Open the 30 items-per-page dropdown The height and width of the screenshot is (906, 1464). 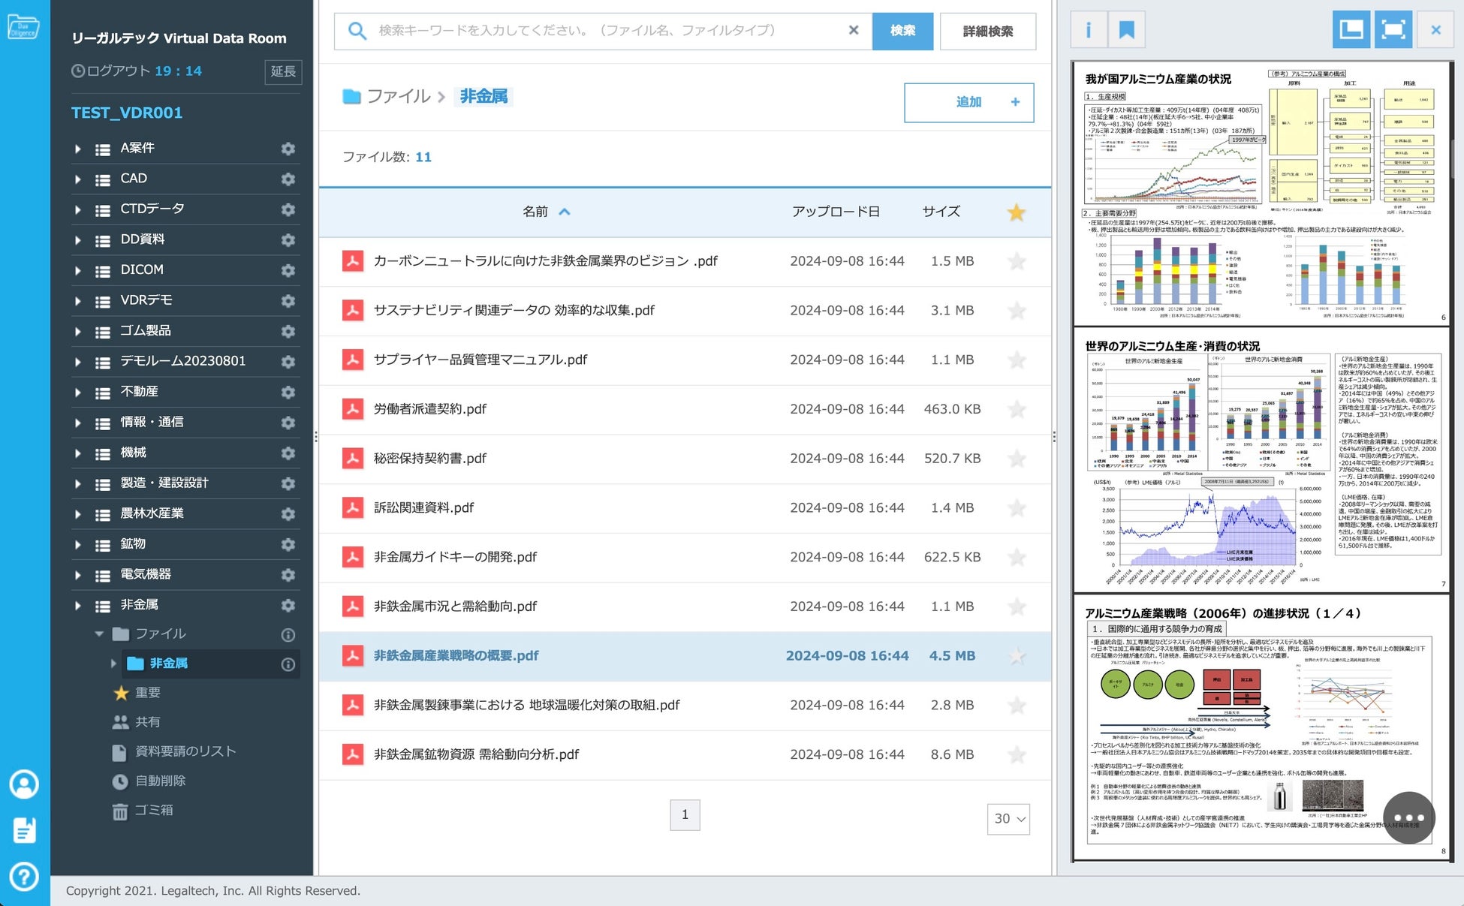(1008, 819)
